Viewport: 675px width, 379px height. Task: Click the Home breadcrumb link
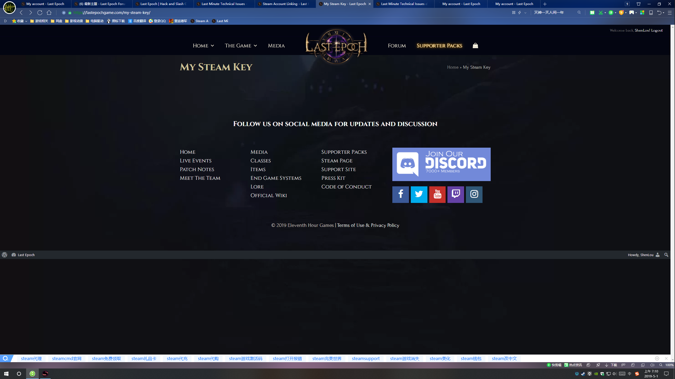[453, 67]
